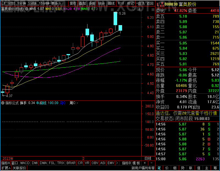Click the 窗口 window option
This screenshot has width=220, height=171.
coord(15,163)
